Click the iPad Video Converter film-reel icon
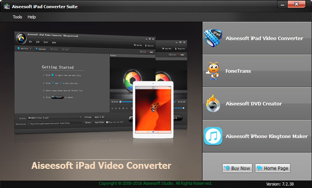Viewport: 312px width, 188px height. [213, 38]
